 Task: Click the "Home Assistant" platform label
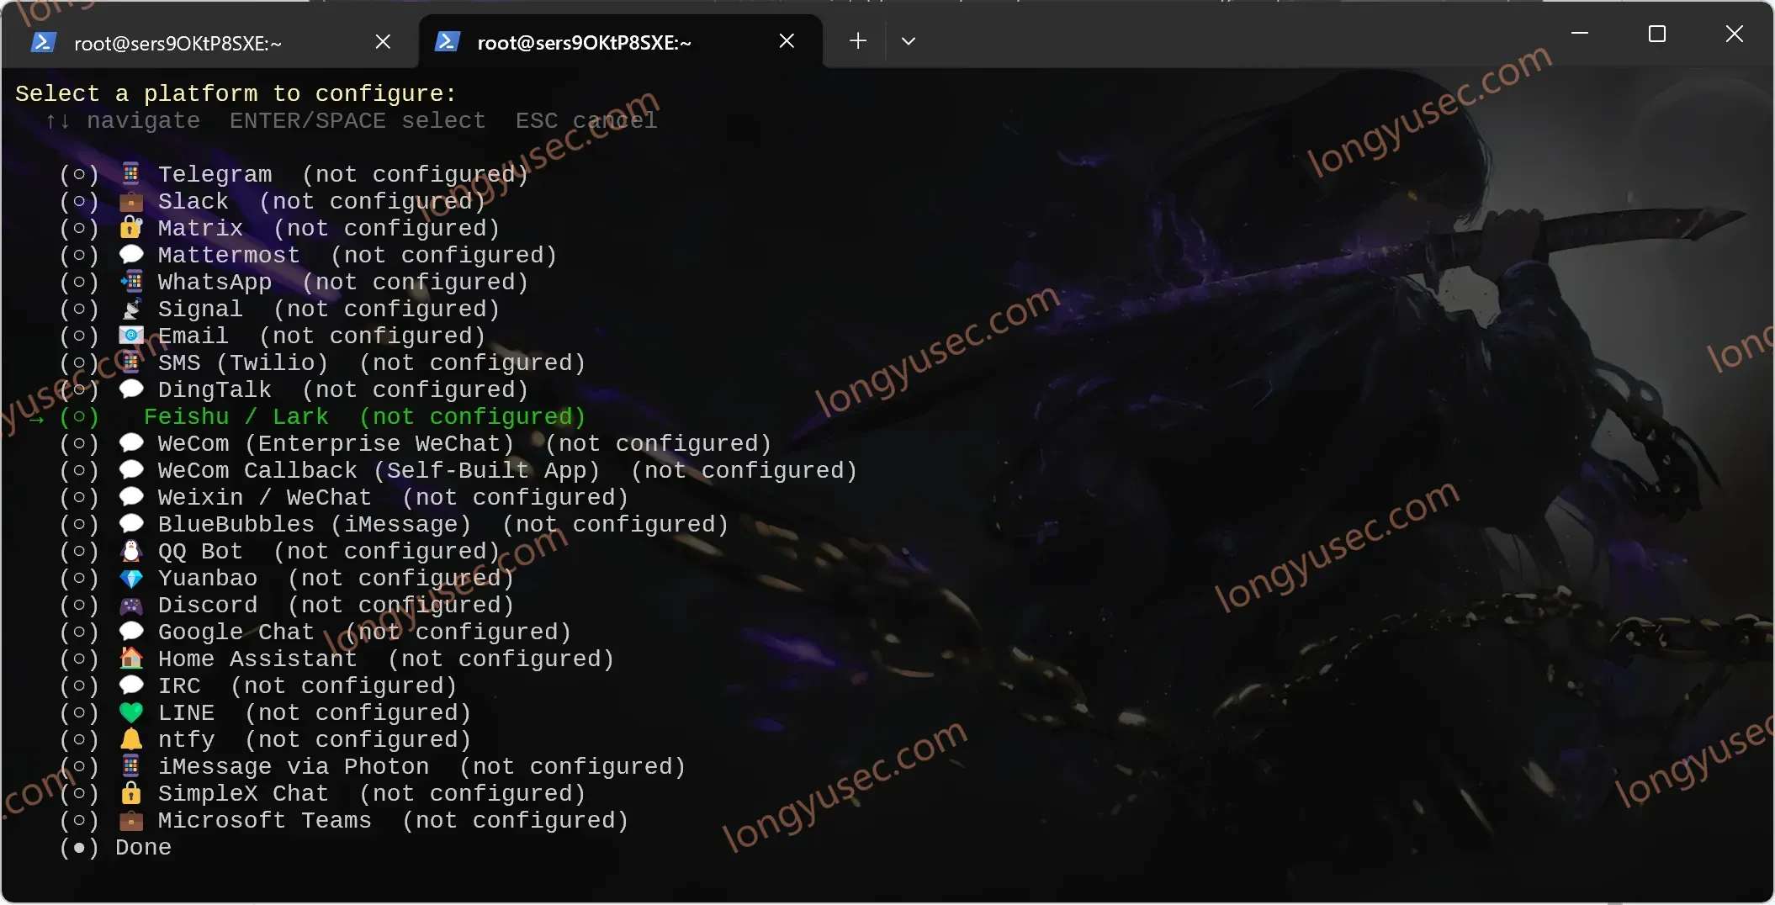[x=257, y=659]
